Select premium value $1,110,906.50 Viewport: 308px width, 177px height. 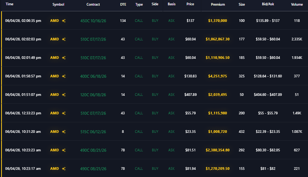pos(218,58)
